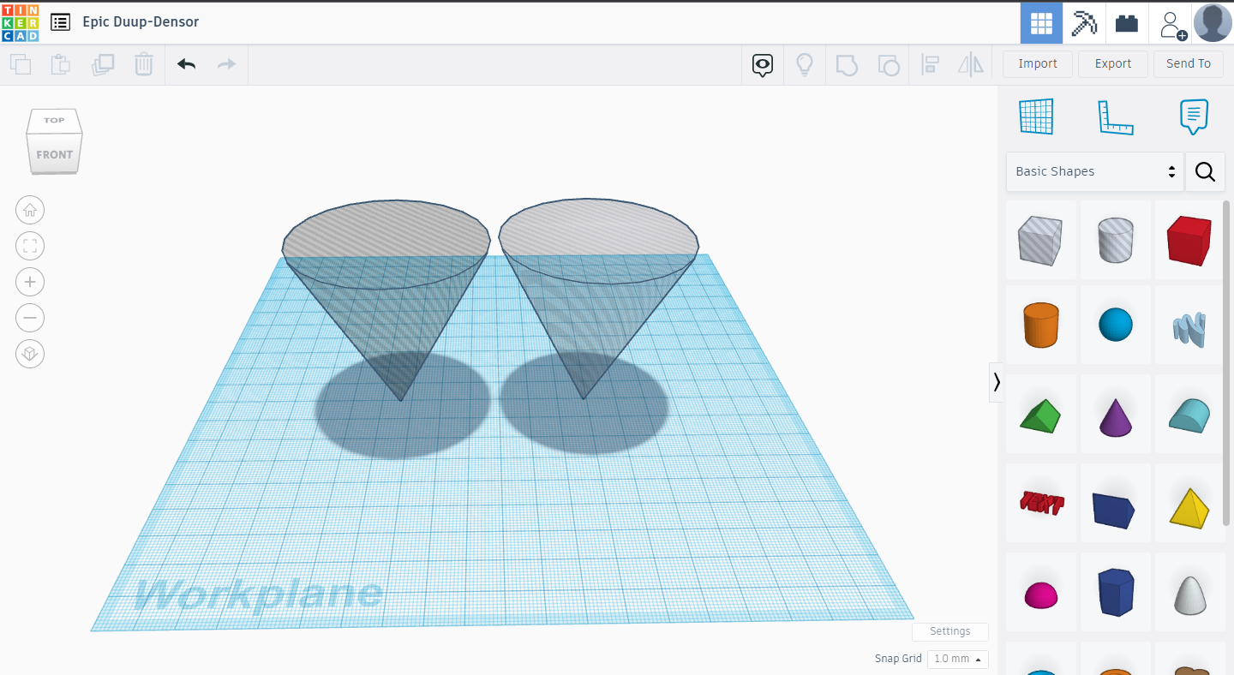This screenshot has height=675, width=1234.
Task: Pick the purple Cone shape
Action: point(1116,416)
